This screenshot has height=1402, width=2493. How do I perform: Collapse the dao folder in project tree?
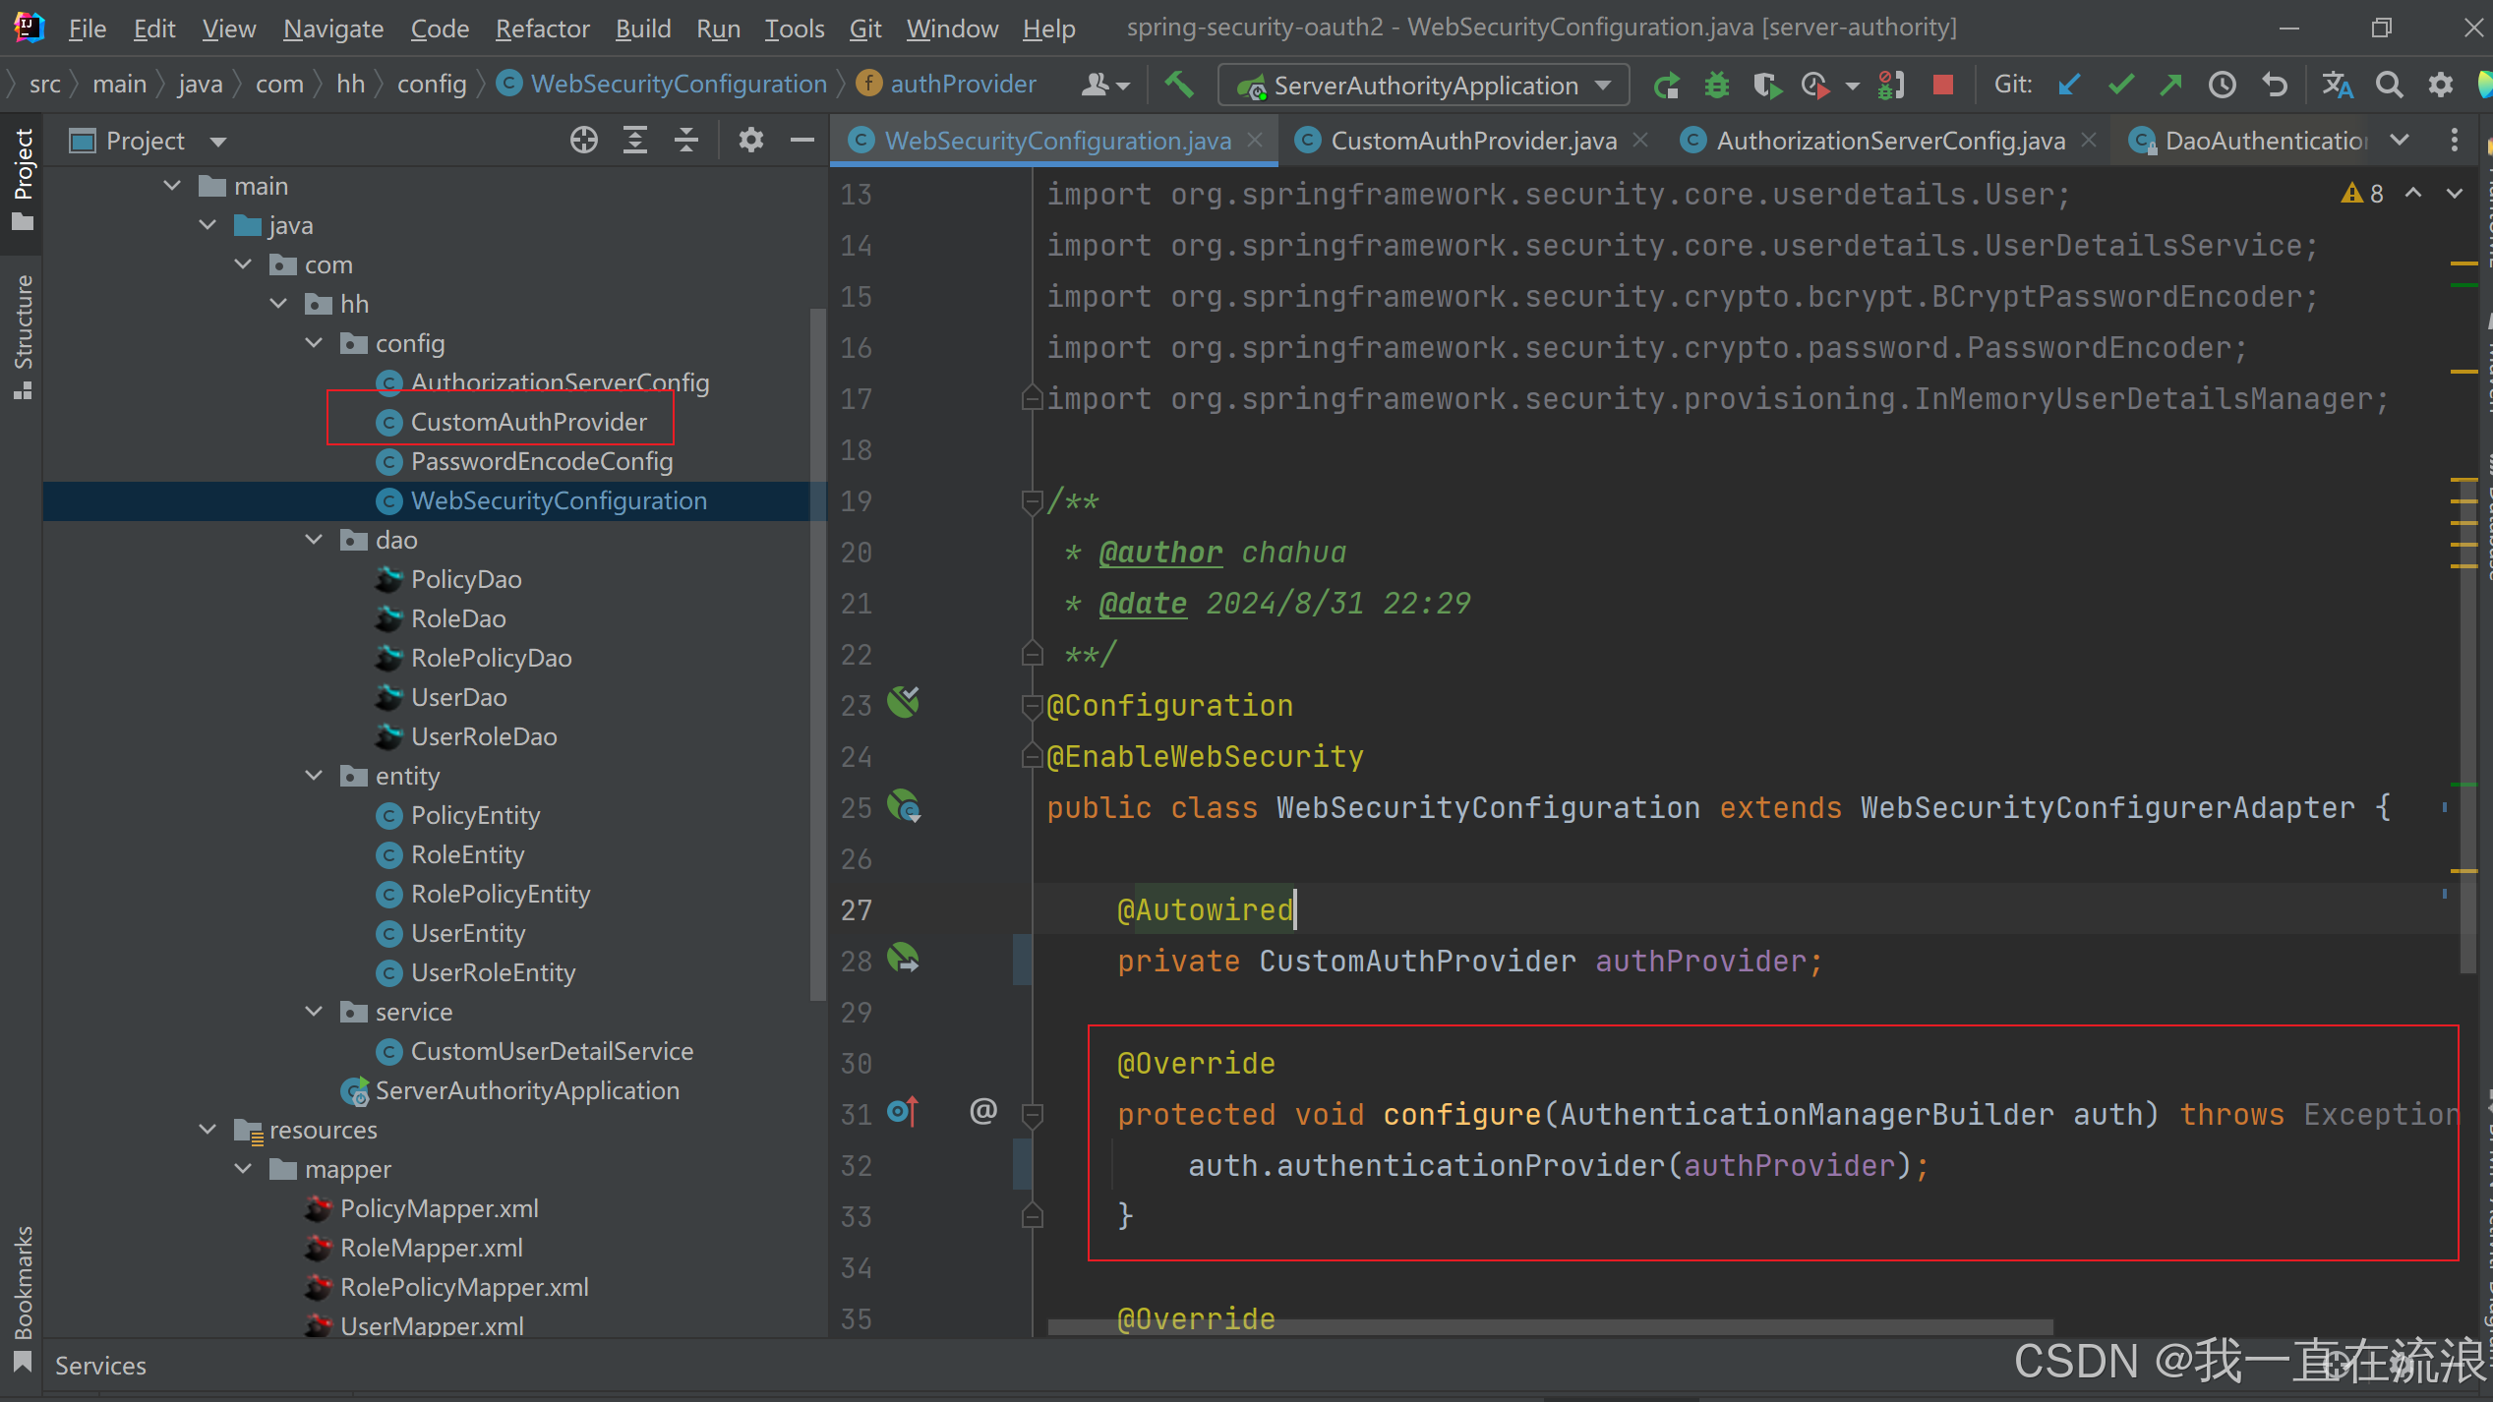click(314, 540)
